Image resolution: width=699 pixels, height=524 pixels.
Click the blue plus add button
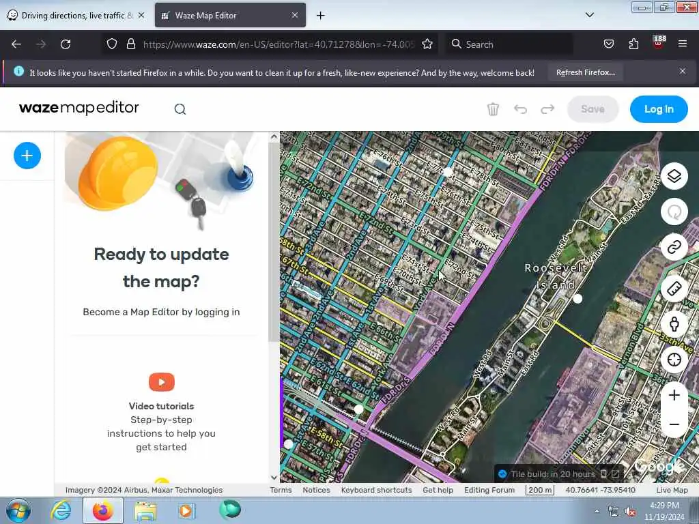point(27,156)
